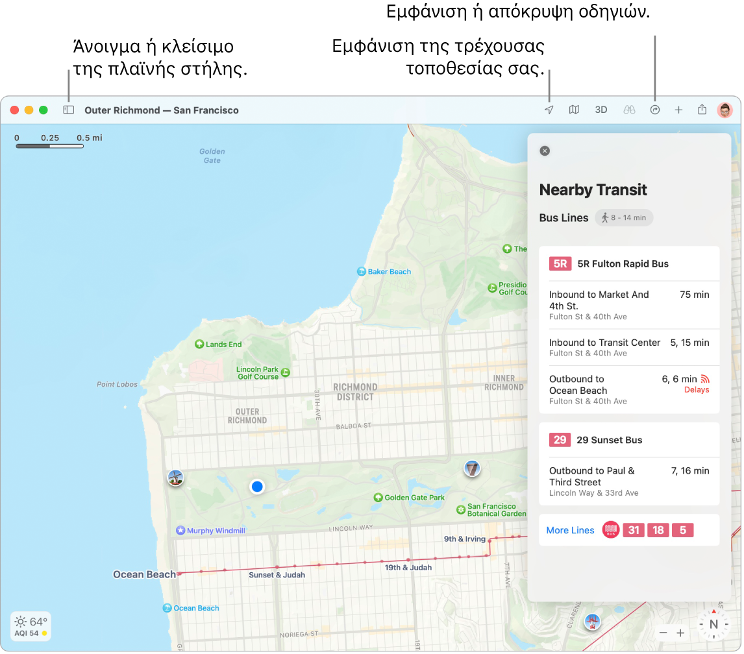Show your current location
Screen dimensions: 744x654
(549, 110)
